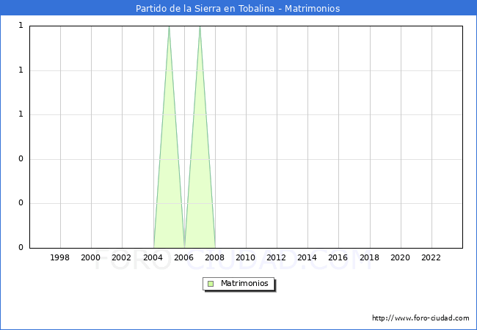
Task: Click the Matrimonios legend label
Action: tap(245, 284)
